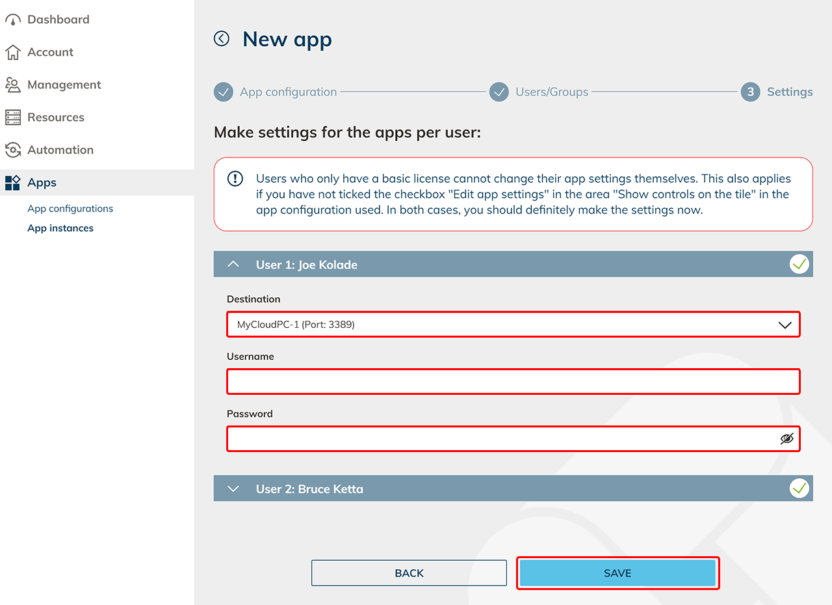This screenshot has height=605, width=832.
Task: Go to App configuration step in wizard
Action: 288,92
